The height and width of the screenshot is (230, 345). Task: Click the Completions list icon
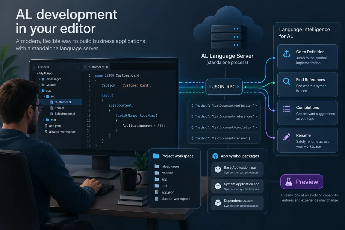[x=287, y=109]
